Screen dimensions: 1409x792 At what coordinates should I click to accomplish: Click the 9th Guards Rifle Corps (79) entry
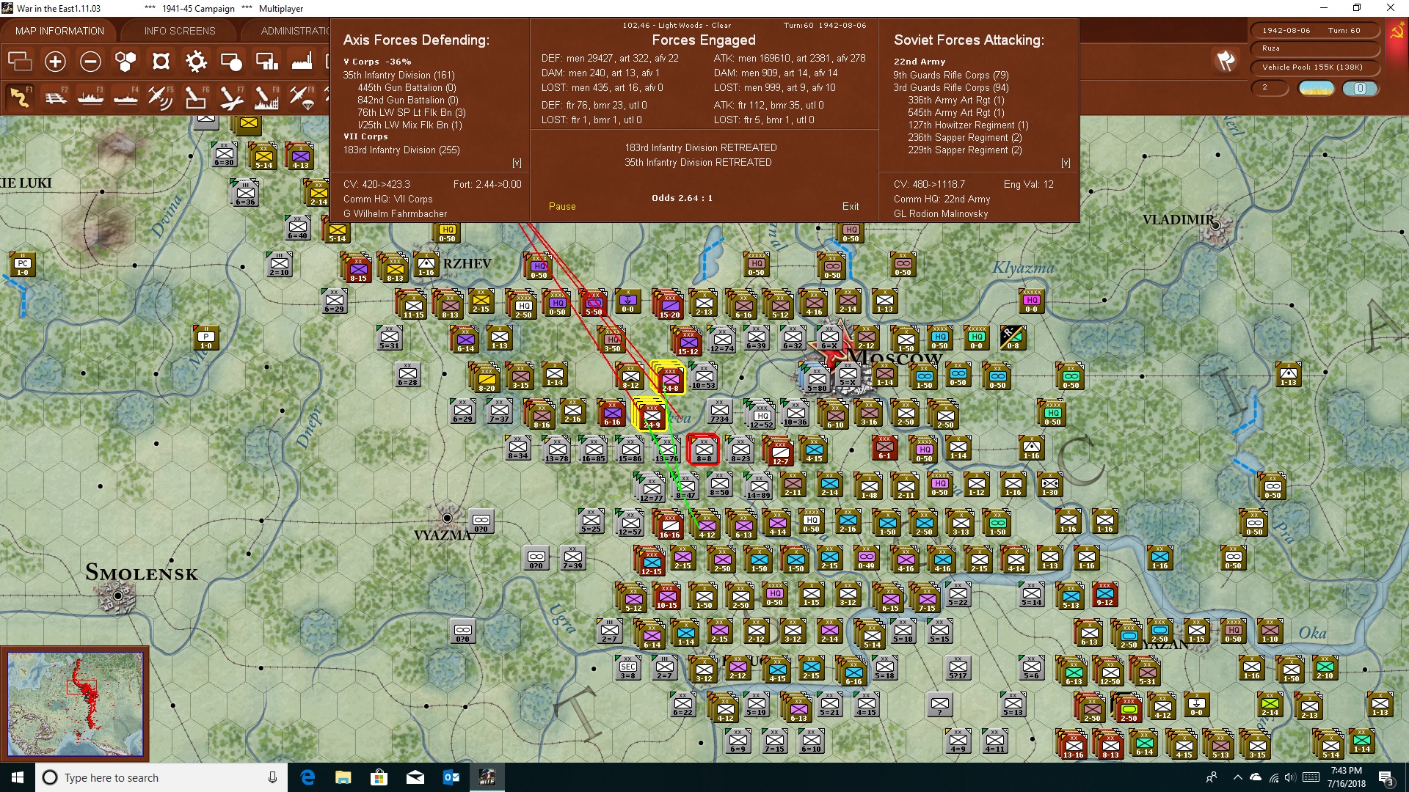(951, 75)
